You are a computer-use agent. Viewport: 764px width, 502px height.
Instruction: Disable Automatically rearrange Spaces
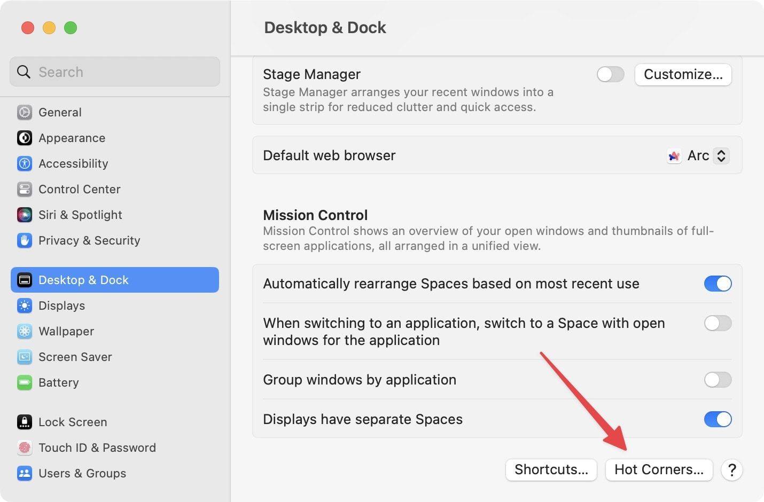[x=718, y=284]
